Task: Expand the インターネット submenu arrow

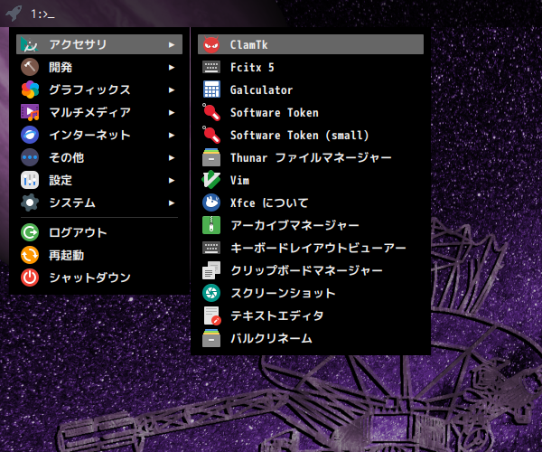Action: click(172, 136)
